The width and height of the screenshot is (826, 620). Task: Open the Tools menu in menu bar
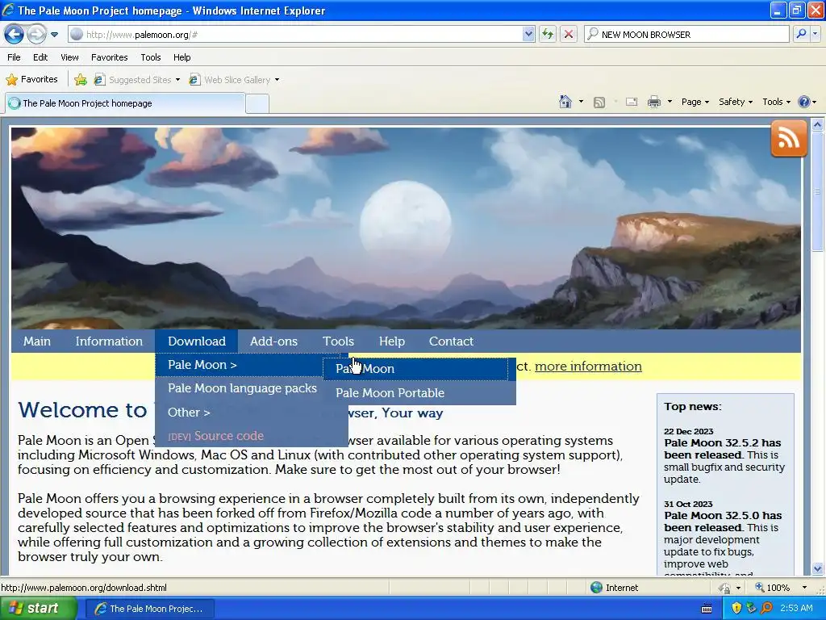(151, 57)
